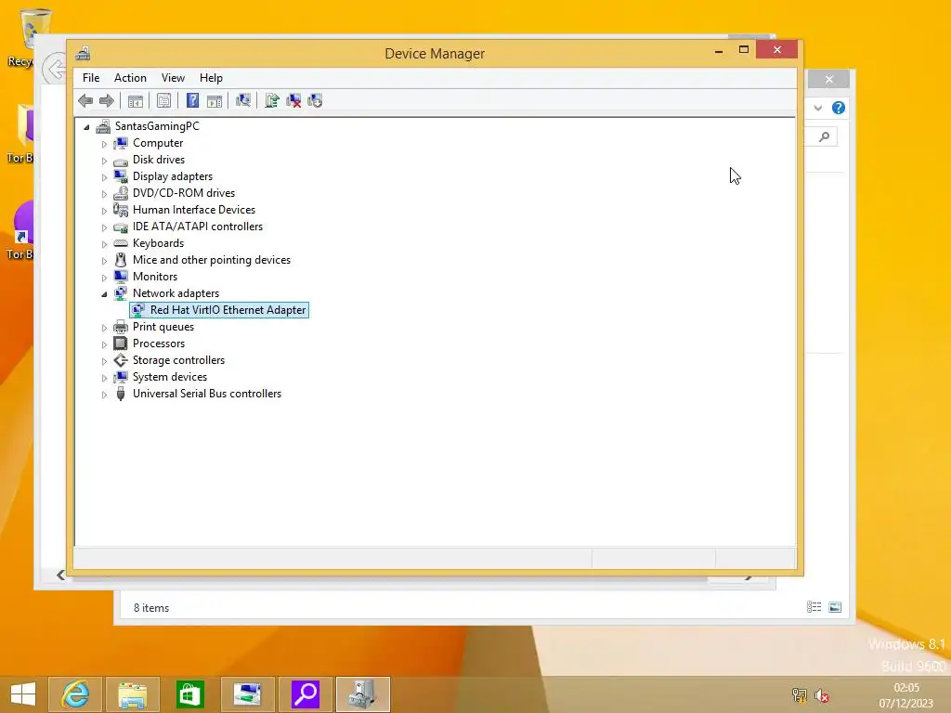The width and height of the screenshot is (951, 713).
Task: Open File Explorer from the taskbar
Action: coord(133,694)
